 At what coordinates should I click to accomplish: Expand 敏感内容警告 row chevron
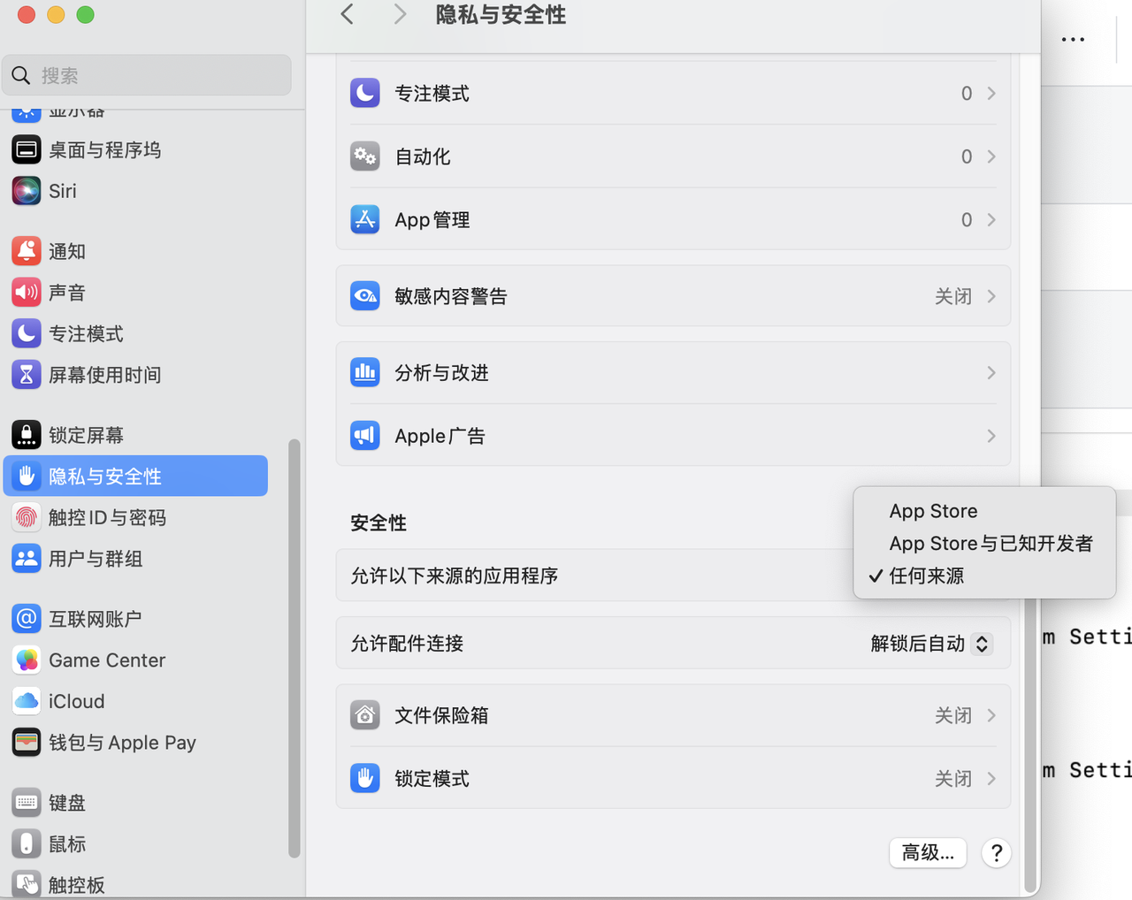[x=991, y=296]
